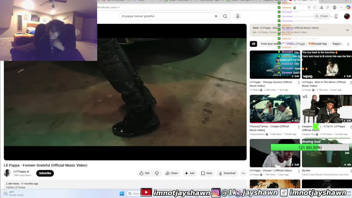This screenshot has width=352, height=198.
Task: Open Finesse2tymes channel under Creepin video
Action: point(257,134)
